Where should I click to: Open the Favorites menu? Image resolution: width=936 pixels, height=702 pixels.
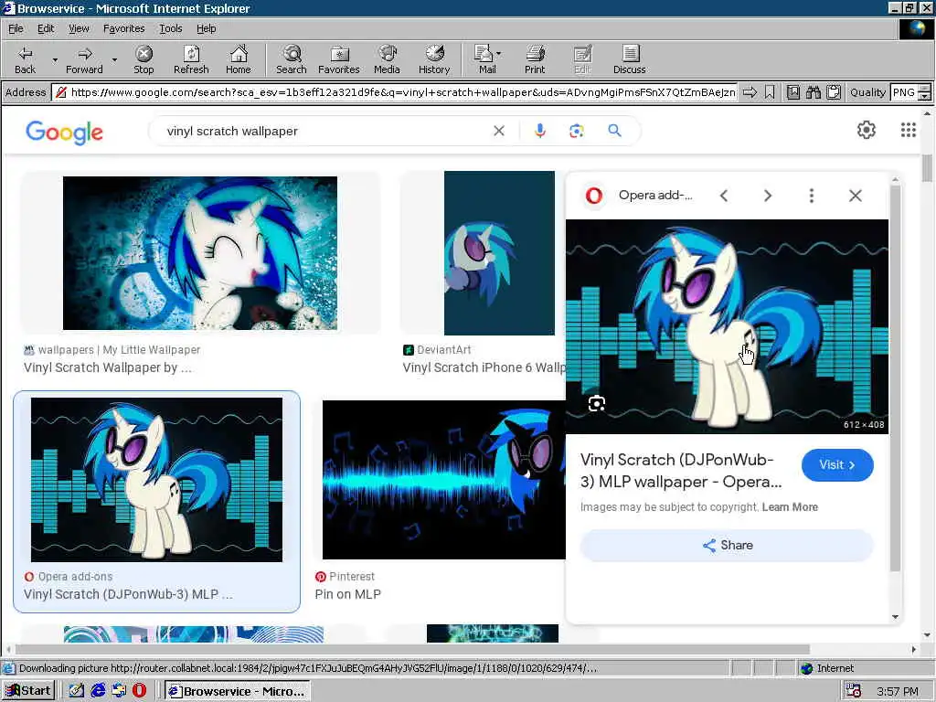[123, 28]
